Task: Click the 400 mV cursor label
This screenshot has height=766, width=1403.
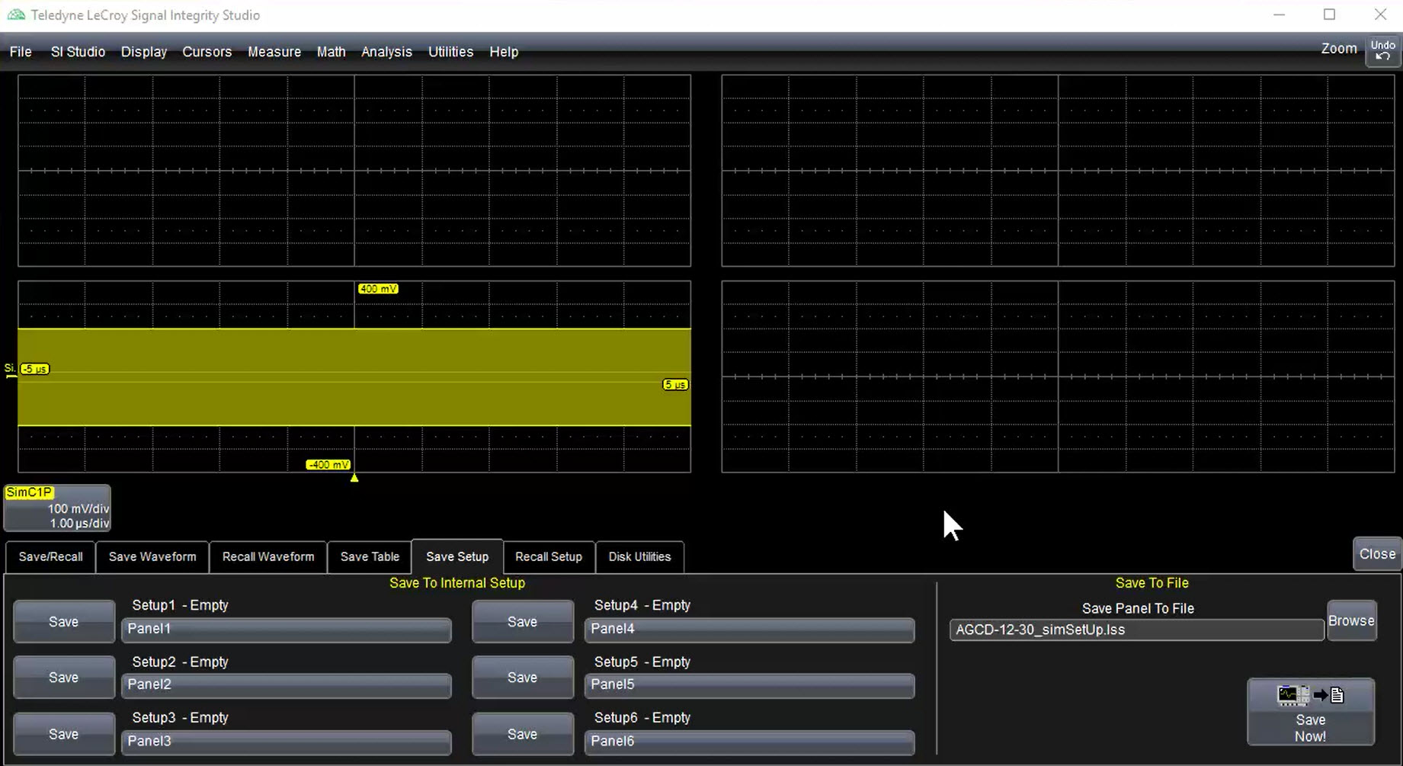Action: (x=378, y=289)
